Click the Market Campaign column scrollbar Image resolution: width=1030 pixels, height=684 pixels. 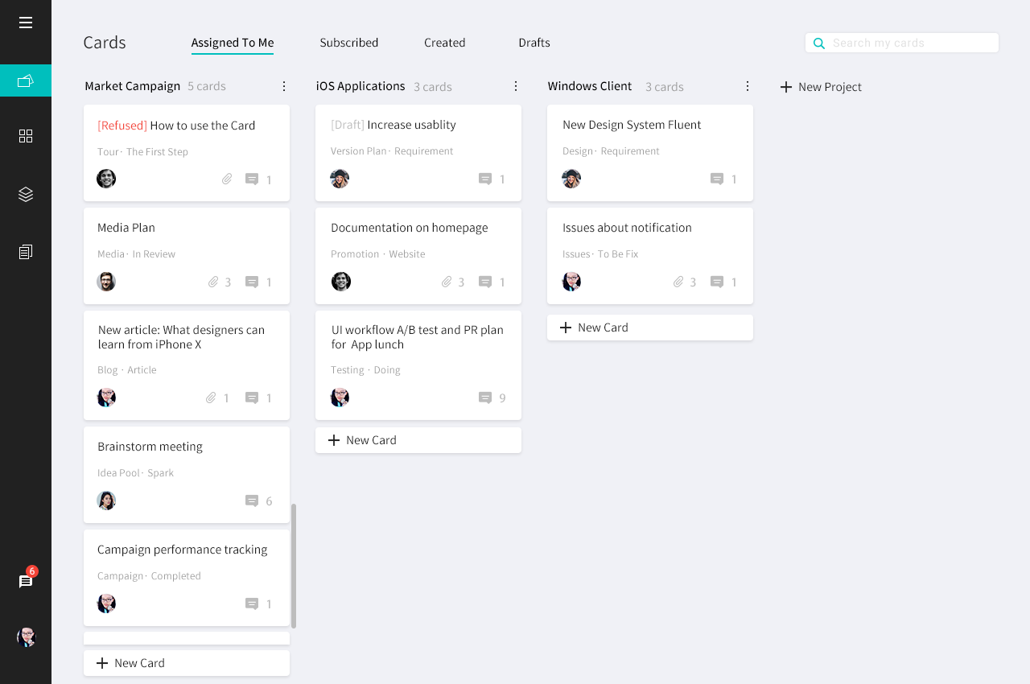(294, 565)
